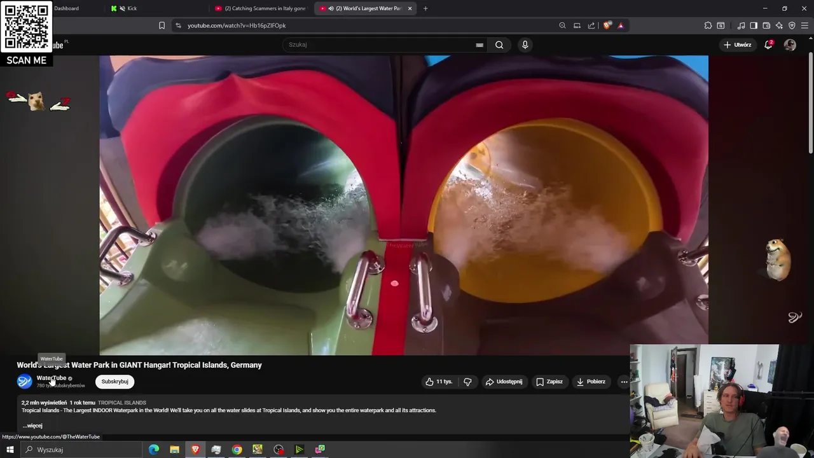Toggle the browser sidebar panel icon
The image size is (814, 458).
click(754, 25)
